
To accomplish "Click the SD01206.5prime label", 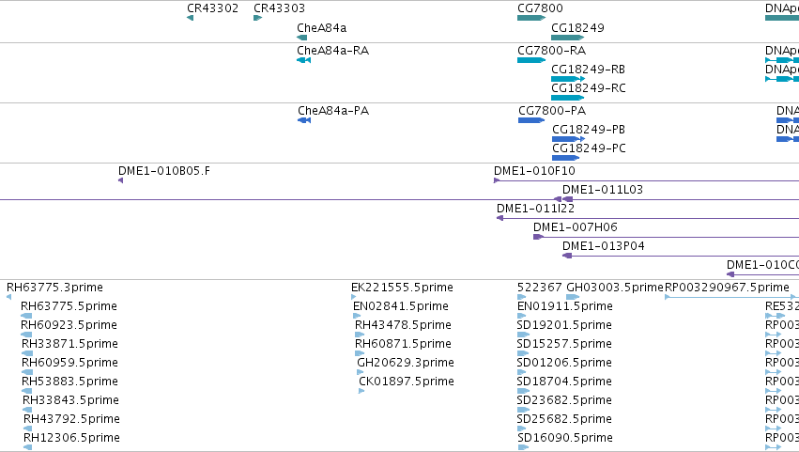I will point(564,363).
